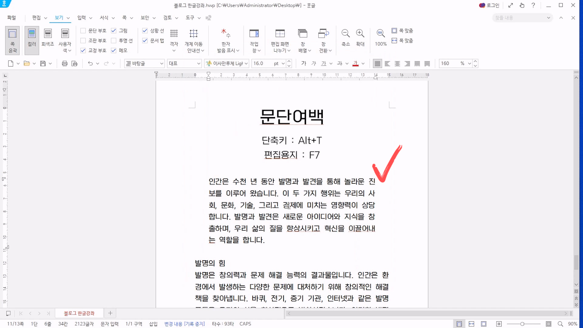Click the save document icon

point(43,63)
